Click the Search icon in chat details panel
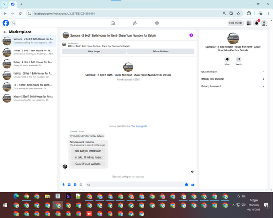 [x=239, y=59]
